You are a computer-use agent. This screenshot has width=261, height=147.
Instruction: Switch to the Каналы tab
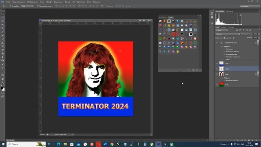click(x=223, y=27)
